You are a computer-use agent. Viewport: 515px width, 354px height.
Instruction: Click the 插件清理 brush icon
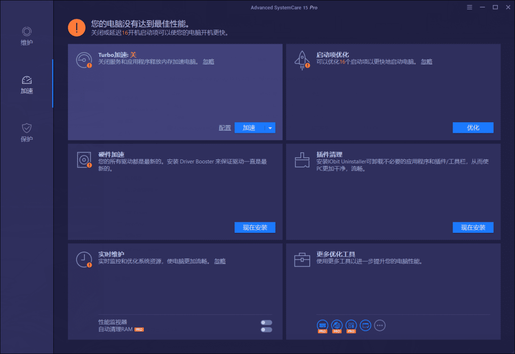302,160
